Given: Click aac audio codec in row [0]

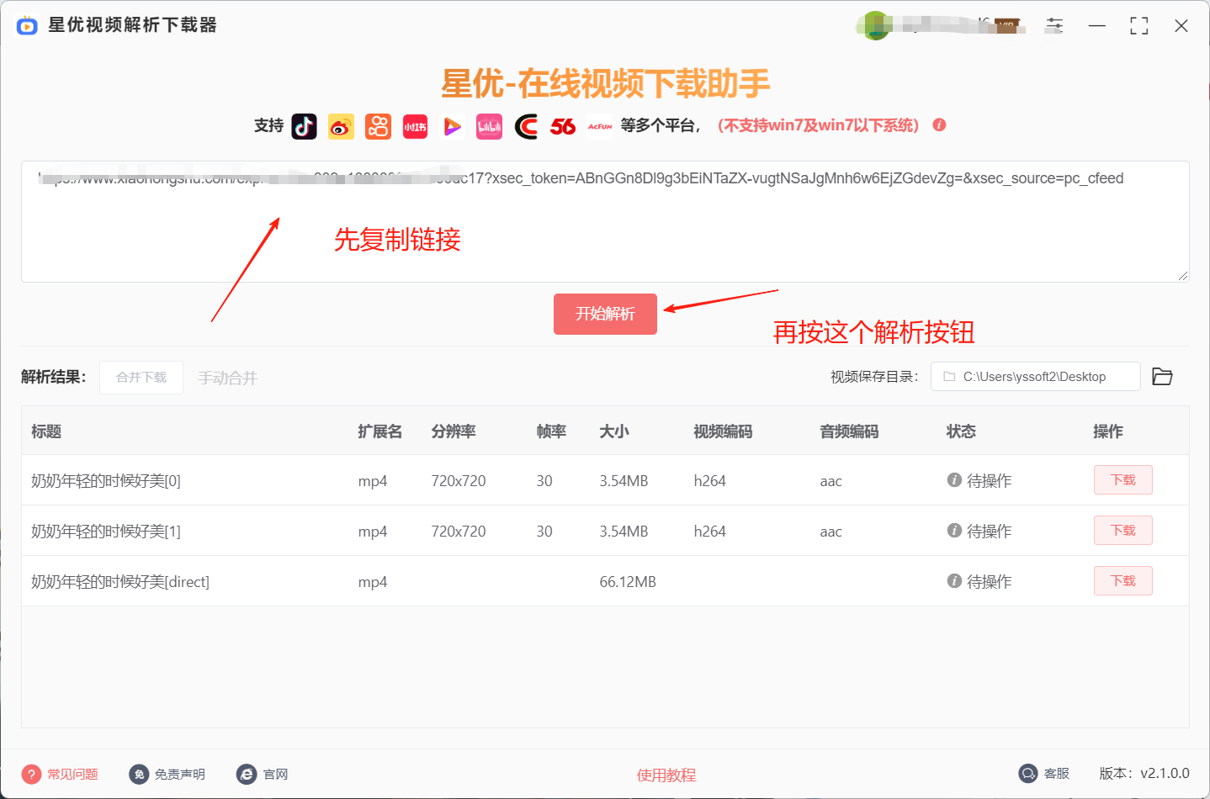Looking at the screenshot, I should point(831,481).
